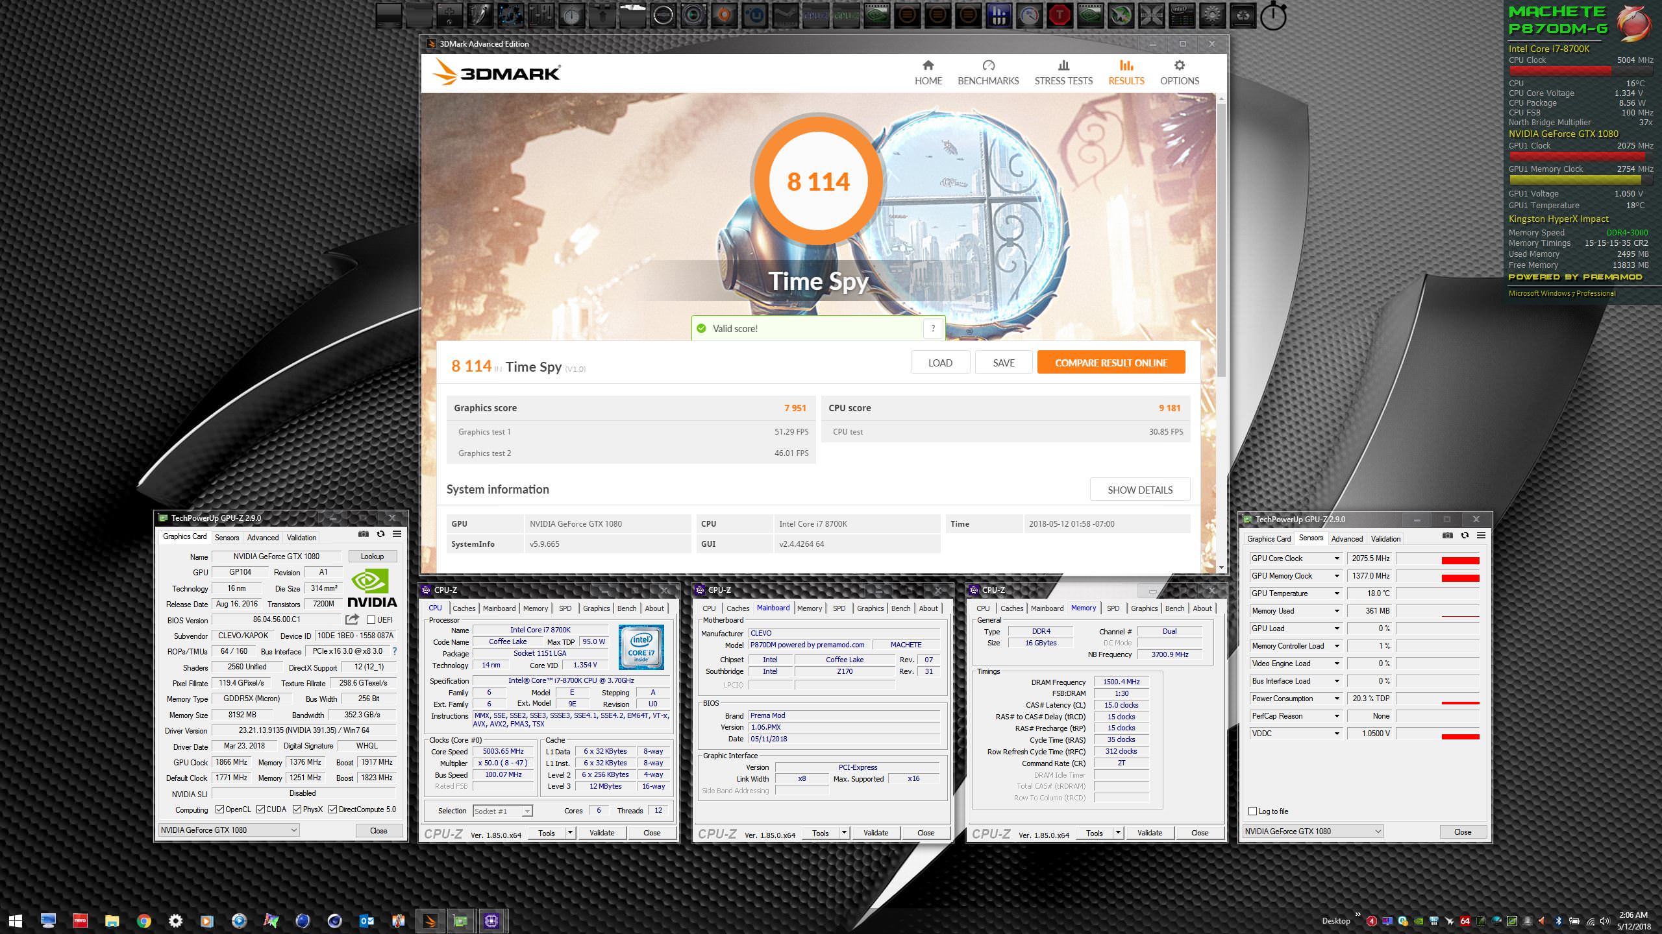Click Lookup button in GPU-Z
This screenshot has height=934, width=1662.
pyautogui.click(x=372, y=557)
